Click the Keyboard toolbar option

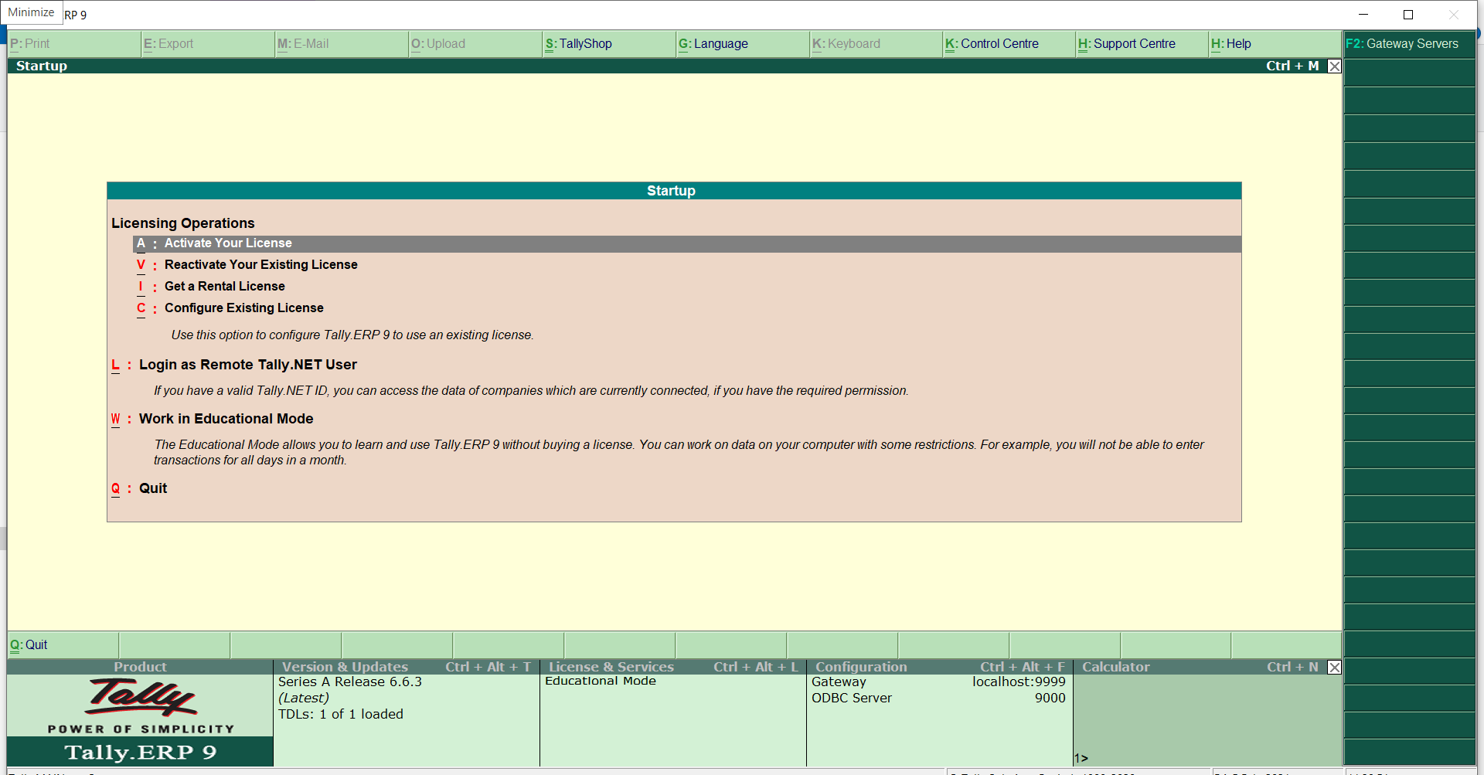coord(876,44)
